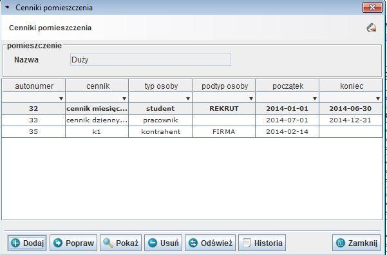387x255 pixels.
Task: Open the koniec column filter dropdown
Action: coord(378,99)
